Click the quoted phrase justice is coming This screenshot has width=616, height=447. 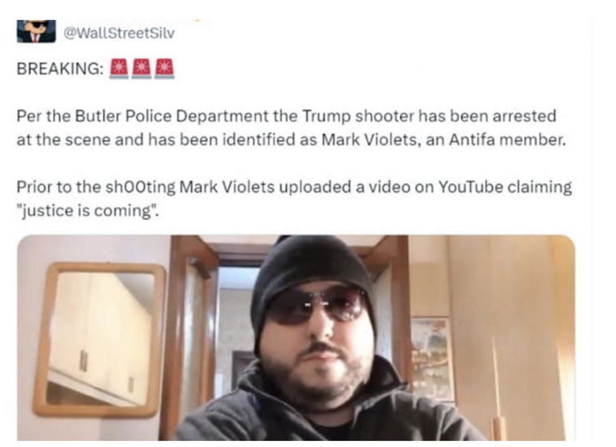pos(88,211)
